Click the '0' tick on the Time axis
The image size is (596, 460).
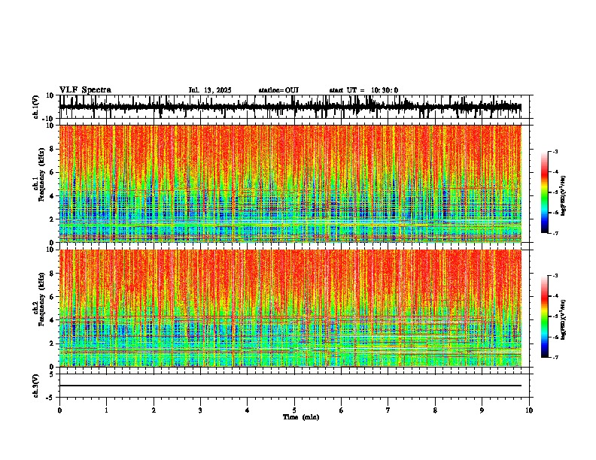point(59,410)
